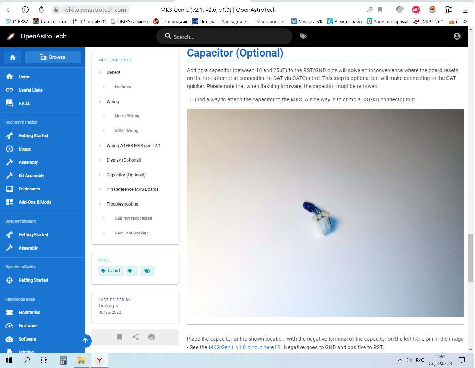Open the browser downloads icon
475x368 pixels.
(465, 10)
